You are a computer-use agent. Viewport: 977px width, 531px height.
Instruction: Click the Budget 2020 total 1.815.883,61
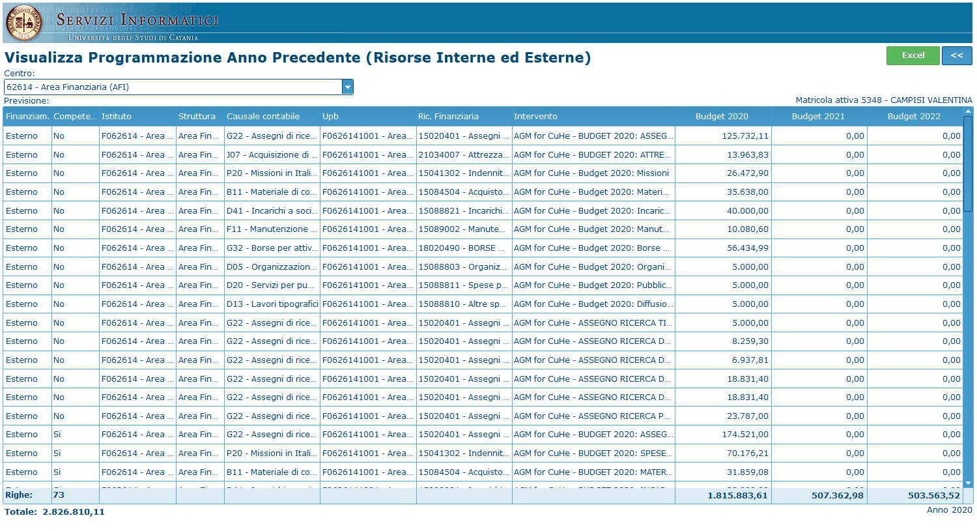pyautogui.click(x=737, y=496)
